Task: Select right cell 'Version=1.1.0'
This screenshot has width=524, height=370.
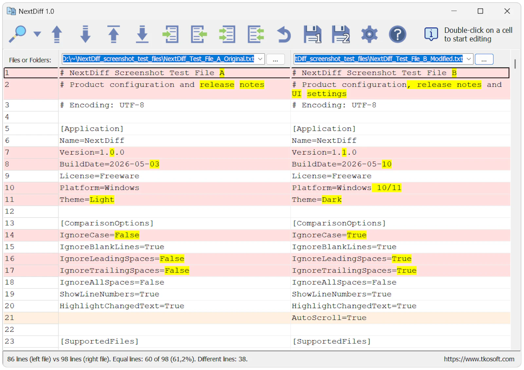Action: (401, 153)
